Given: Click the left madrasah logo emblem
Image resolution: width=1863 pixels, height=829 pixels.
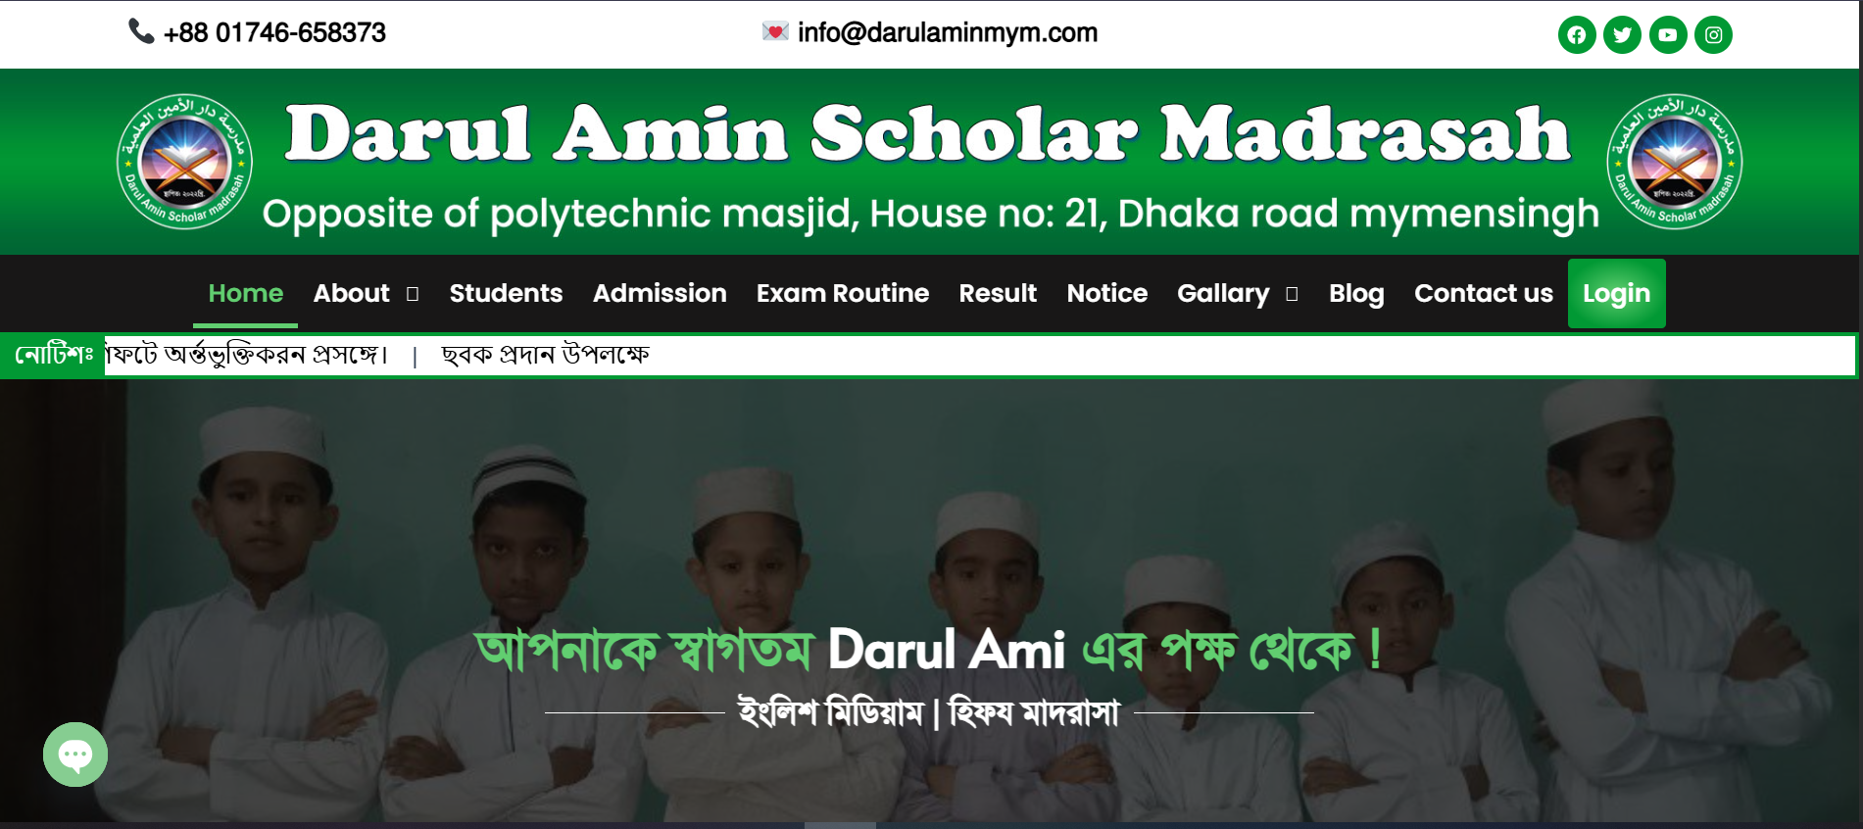Looking at the screenshot, I should pyautogui.click(x=185, y=162).
